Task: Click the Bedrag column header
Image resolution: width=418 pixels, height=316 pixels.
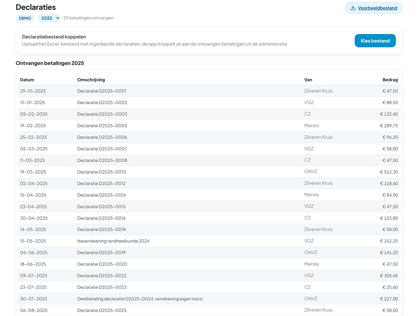Action: [x=390, y=80]
